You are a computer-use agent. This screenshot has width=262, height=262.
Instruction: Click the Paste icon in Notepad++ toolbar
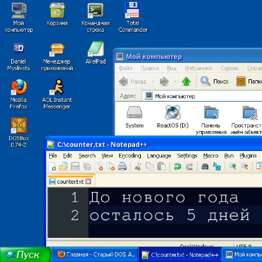pyautogui.click(x=161, y=166)
